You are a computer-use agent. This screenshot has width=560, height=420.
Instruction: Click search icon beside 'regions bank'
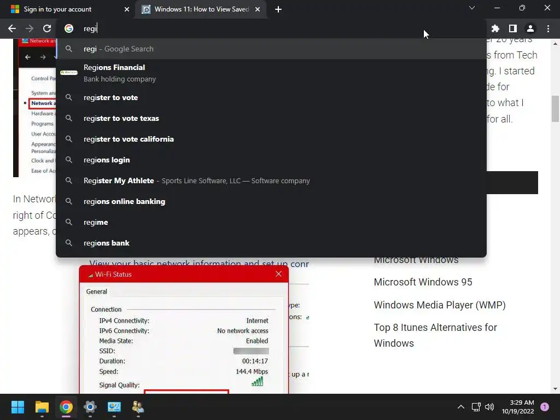69,243
